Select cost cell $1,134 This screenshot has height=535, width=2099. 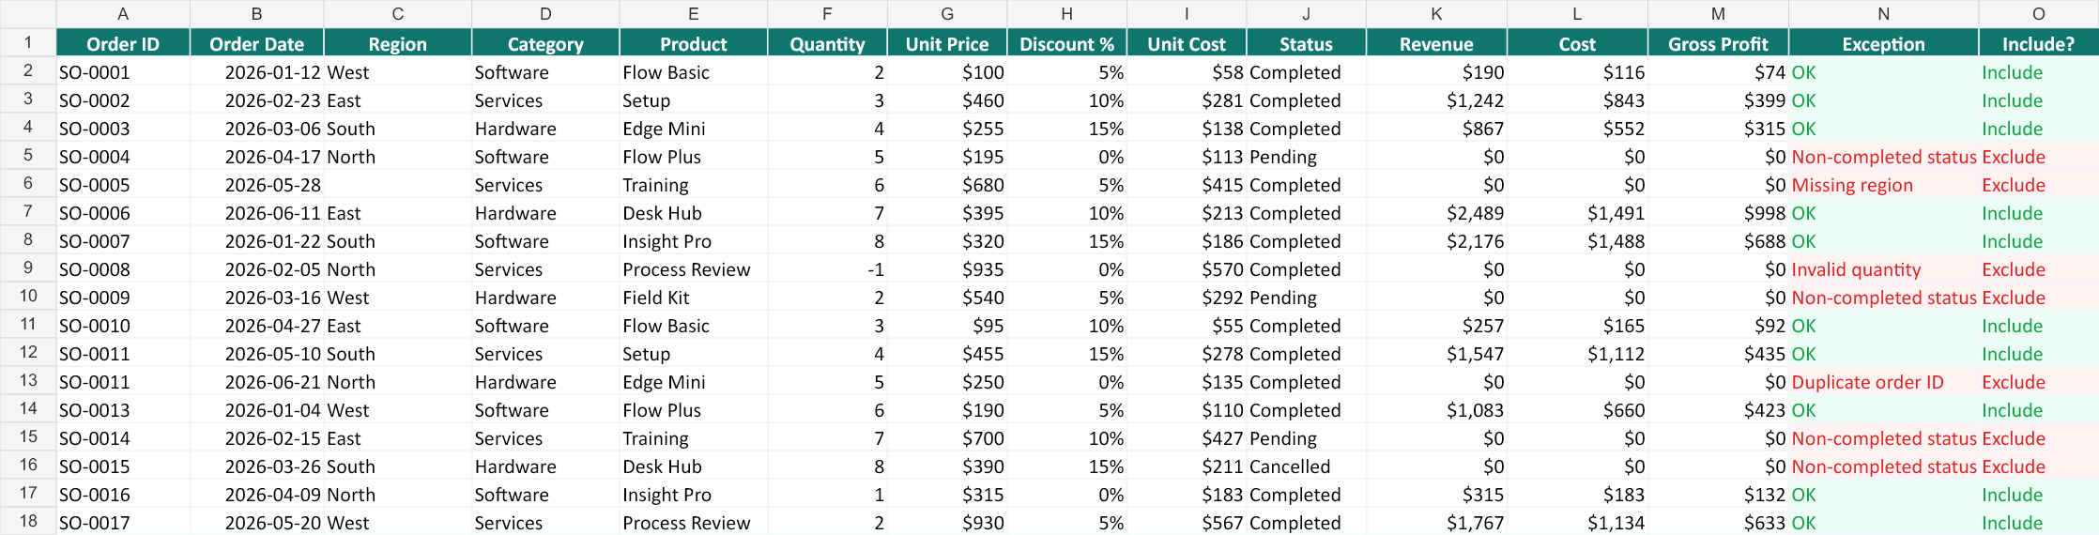pos(1577,522)
